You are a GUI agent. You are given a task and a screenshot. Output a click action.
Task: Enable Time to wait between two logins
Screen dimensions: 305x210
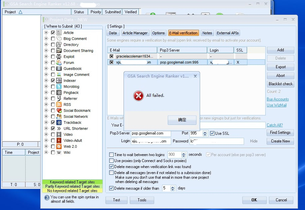pos(112,154)
